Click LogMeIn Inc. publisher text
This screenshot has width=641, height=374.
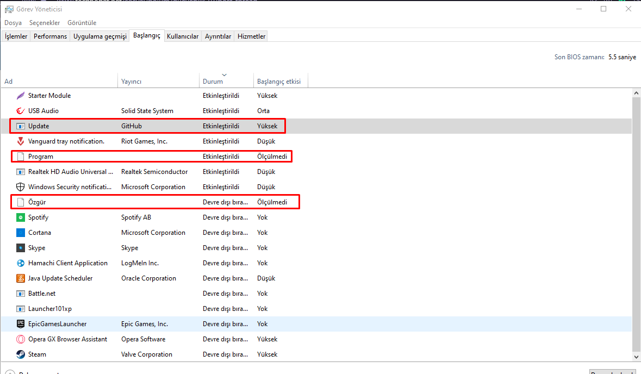(140, 263)
